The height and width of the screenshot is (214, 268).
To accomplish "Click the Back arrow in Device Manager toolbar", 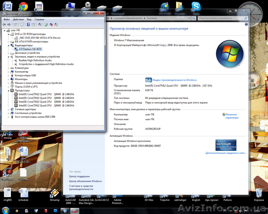I will (4, 25).
